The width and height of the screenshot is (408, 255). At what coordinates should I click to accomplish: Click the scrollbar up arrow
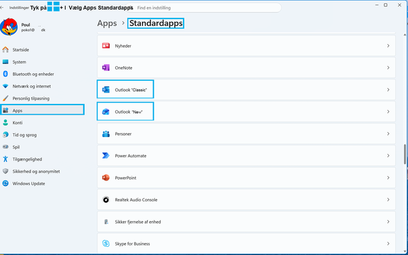pyautogui.click(x=405, y=35)
